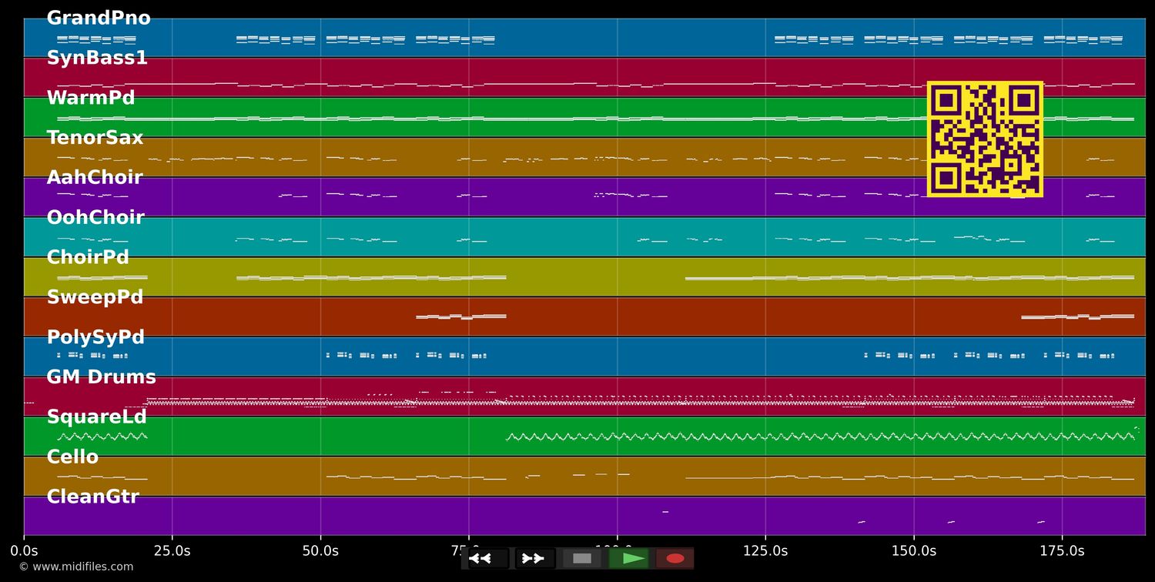
Task: Select the CleanGtr track label
Action: click(x=94, y=496)
